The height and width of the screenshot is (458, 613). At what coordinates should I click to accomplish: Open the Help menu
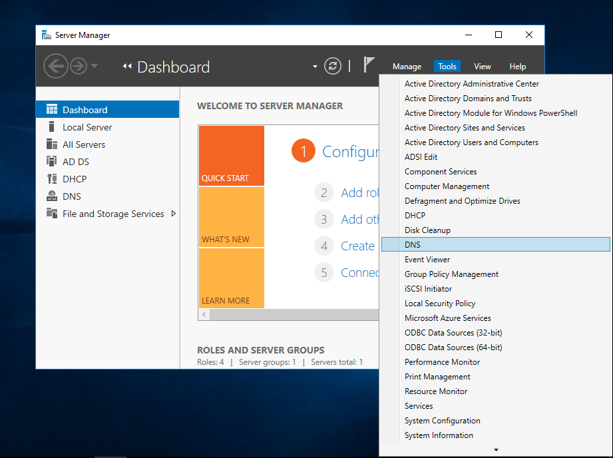click(x=518, y=67)
